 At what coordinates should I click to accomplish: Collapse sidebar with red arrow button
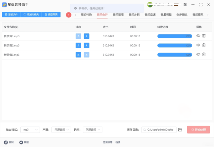click(x=68, y=15)
